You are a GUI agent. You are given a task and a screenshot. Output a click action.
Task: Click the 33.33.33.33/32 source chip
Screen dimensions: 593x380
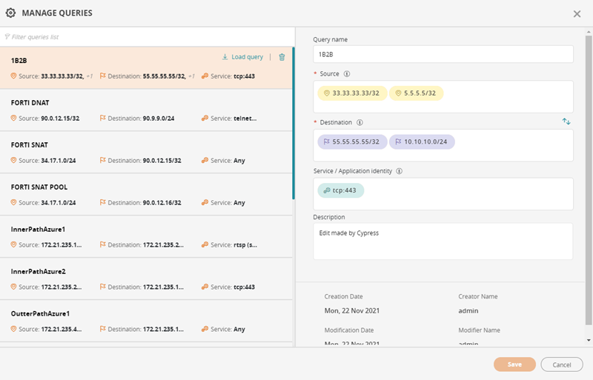352,93
